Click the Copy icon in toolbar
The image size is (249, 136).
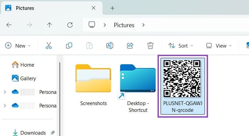[69, 46]
